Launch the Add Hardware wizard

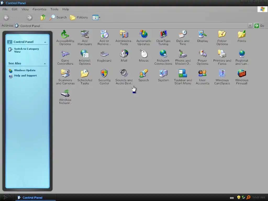click(85, 38)
